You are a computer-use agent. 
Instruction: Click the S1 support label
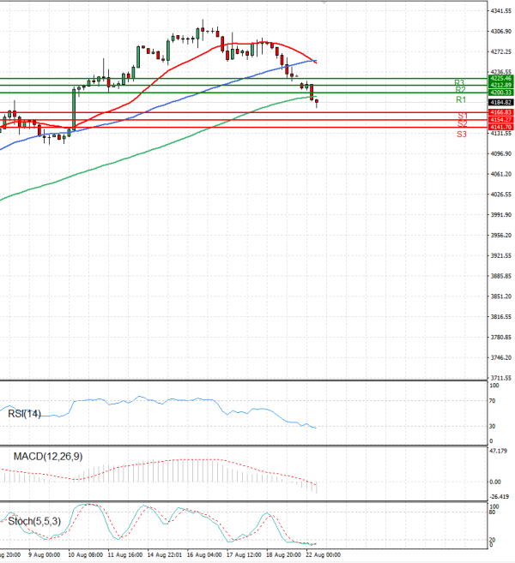point(463,116)
